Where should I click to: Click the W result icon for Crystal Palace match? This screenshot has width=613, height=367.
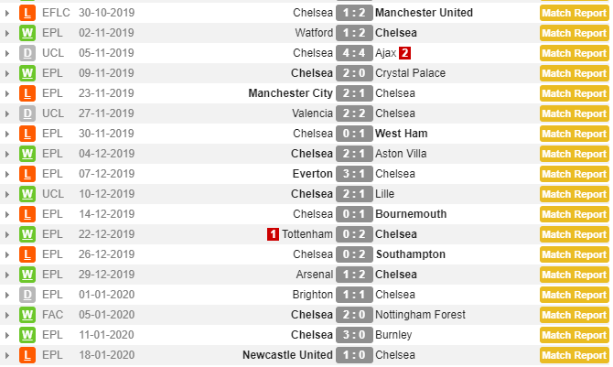28,73
